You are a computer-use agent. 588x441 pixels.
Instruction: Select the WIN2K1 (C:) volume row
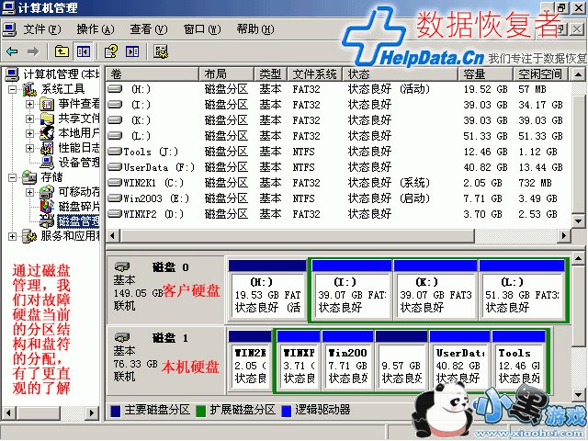pyautogui.click(x=338, y=183)
